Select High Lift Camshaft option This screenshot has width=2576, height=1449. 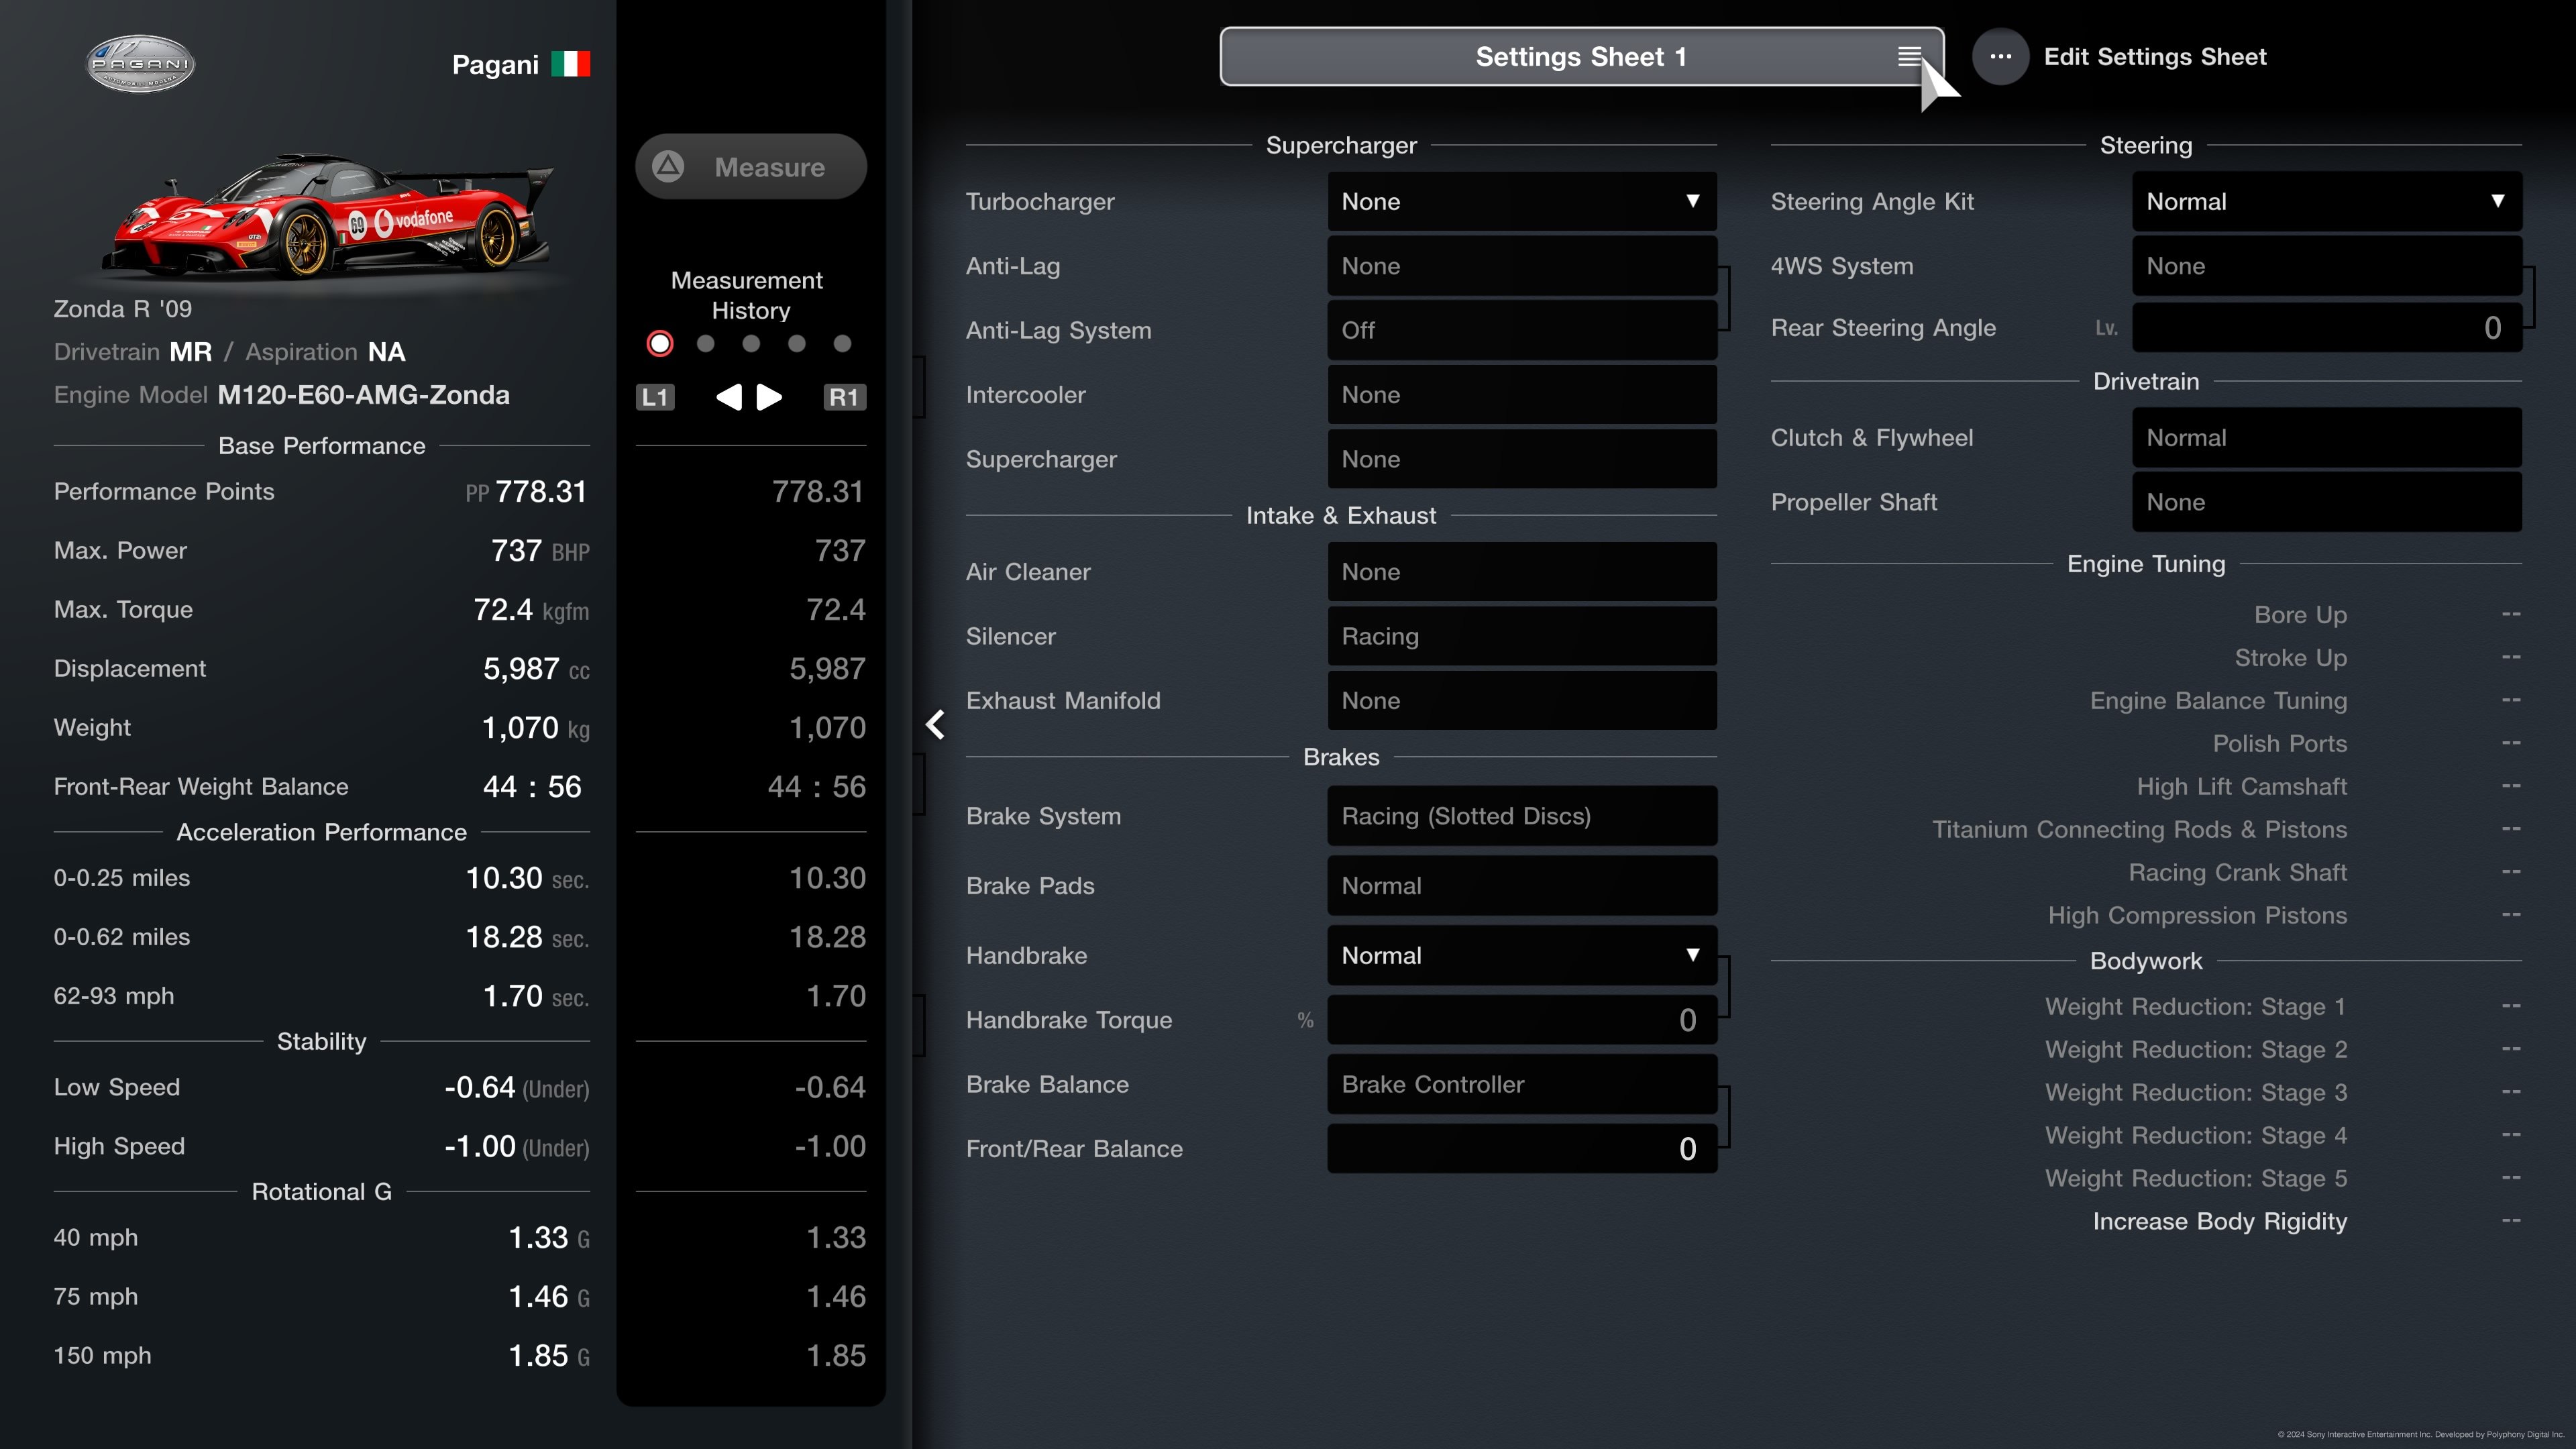tap(2241, 787)
